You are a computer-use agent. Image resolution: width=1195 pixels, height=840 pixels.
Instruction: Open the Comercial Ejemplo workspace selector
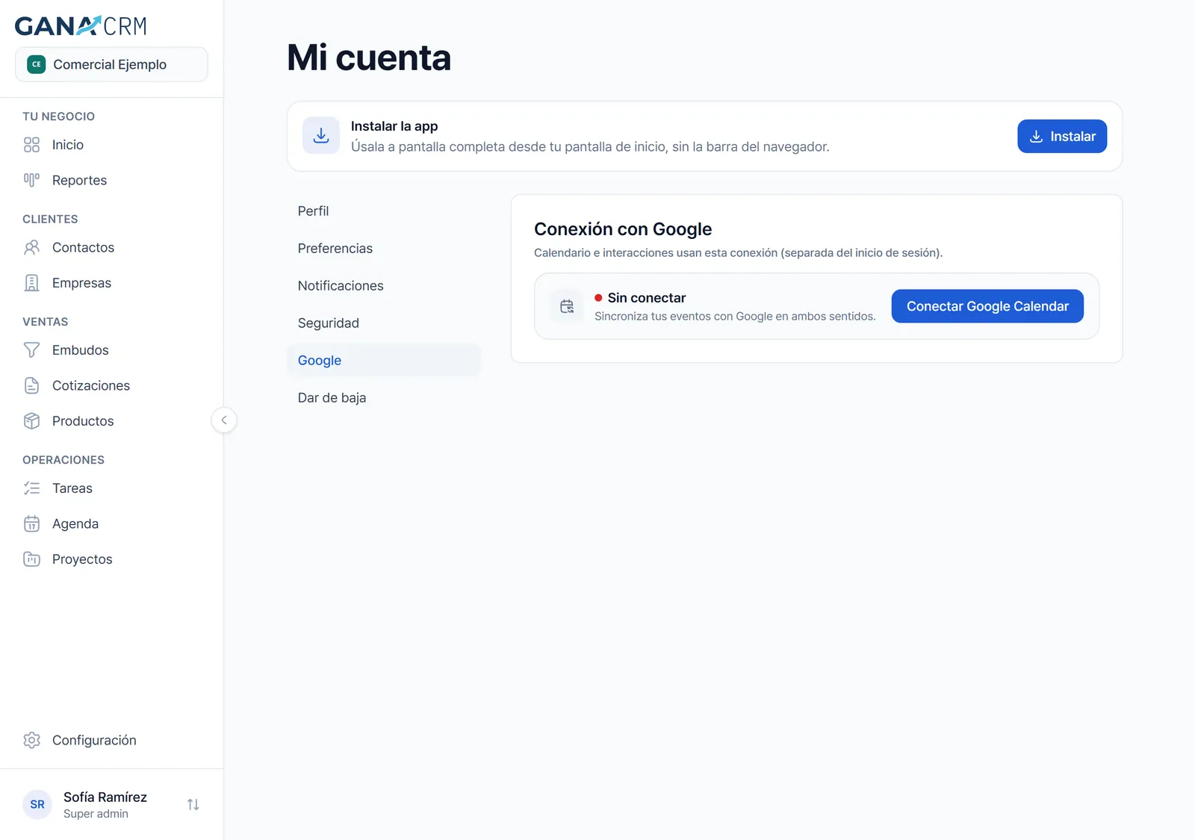tap(111, 64)
